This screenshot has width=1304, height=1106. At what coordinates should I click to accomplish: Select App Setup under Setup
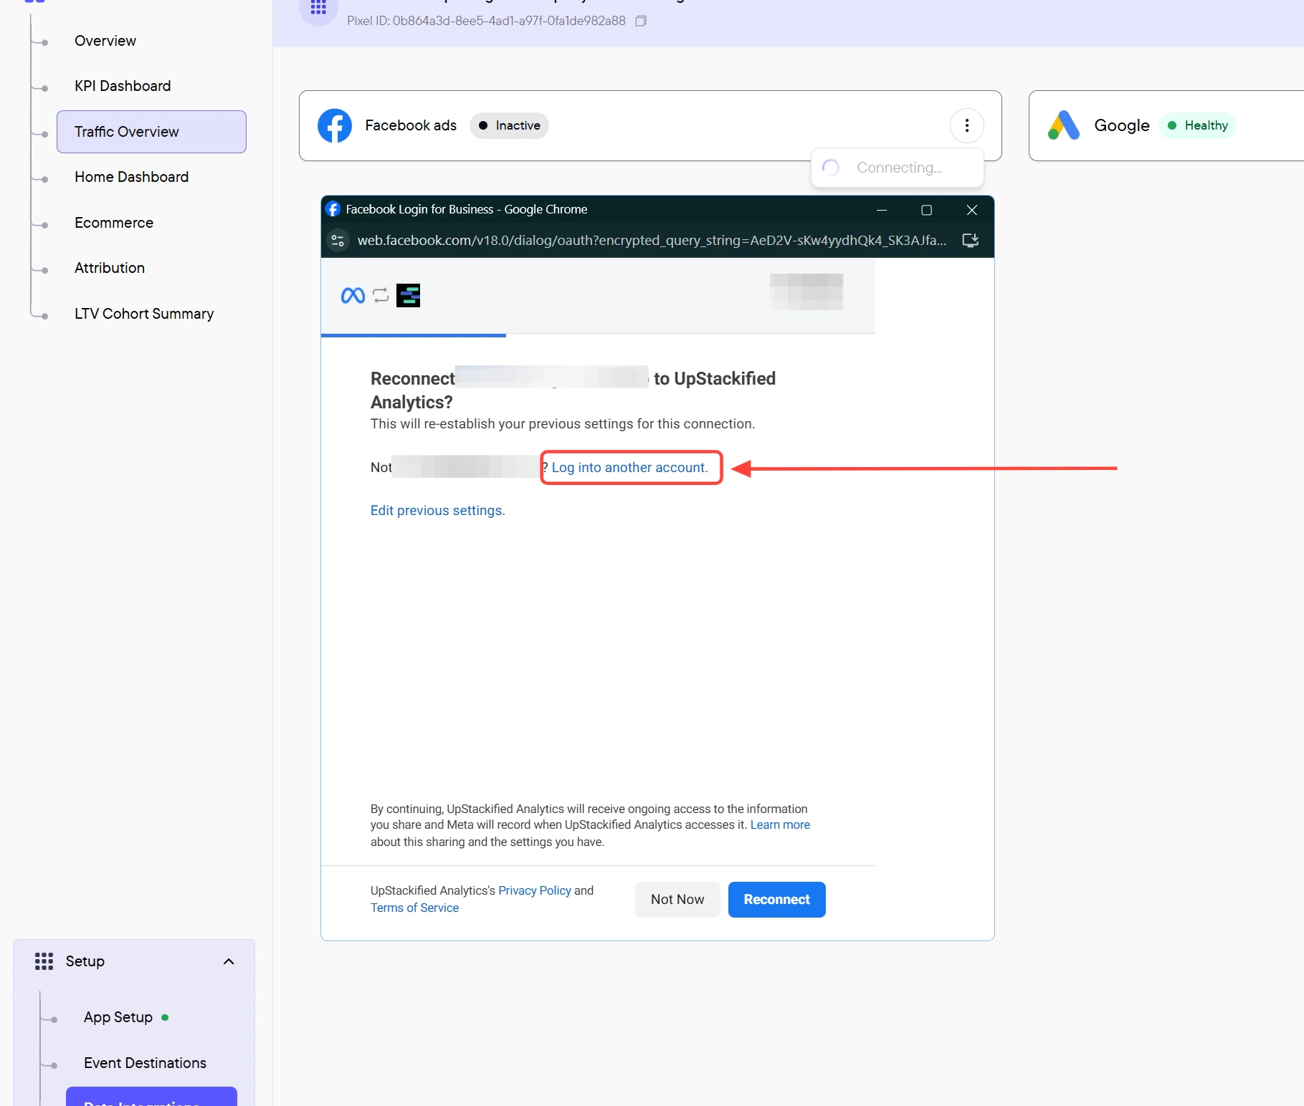[118, 1017]
